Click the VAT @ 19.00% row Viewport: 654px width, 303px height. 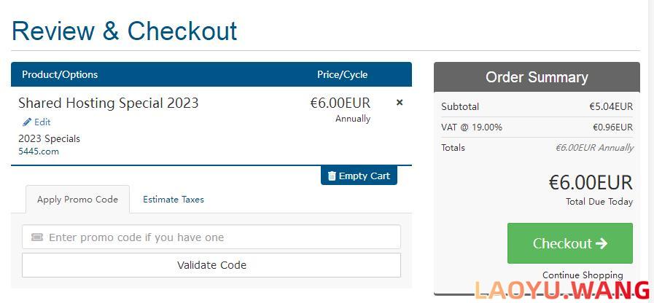coord(537,127)
